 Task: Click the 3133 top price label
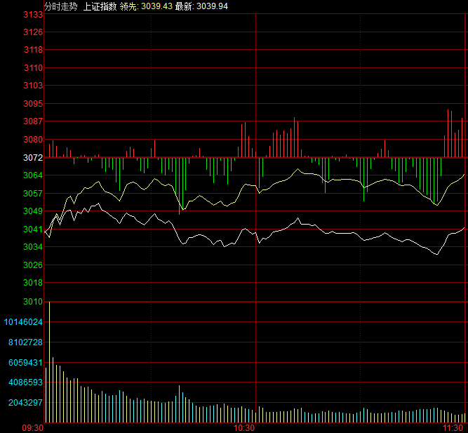tap(32, 15)
